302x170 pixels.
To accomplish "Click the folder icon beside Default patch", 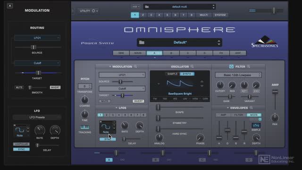I will coord(142,42).
